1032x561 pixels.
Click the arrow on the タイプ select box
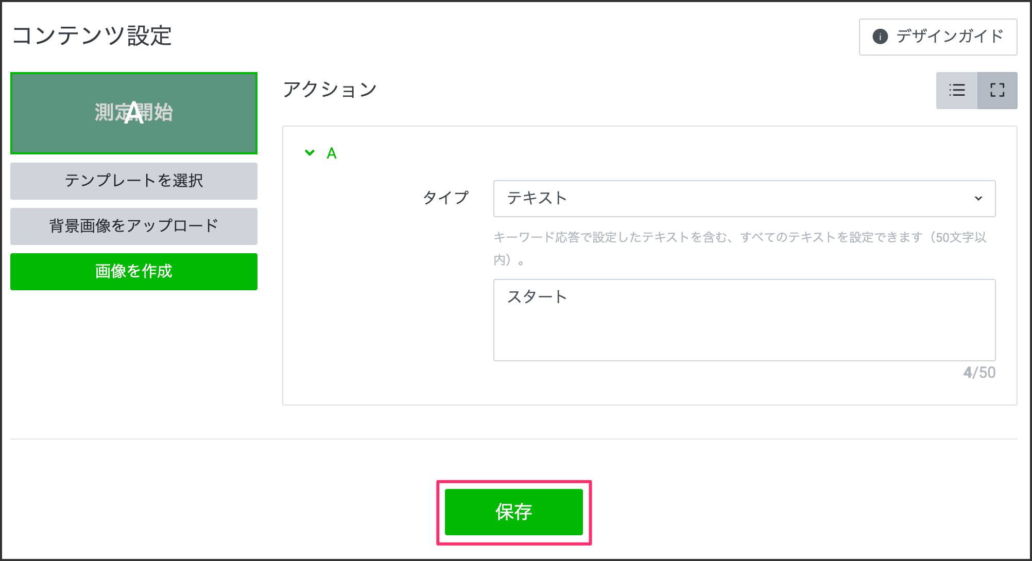pyautogui.click(x=978, y=199)
